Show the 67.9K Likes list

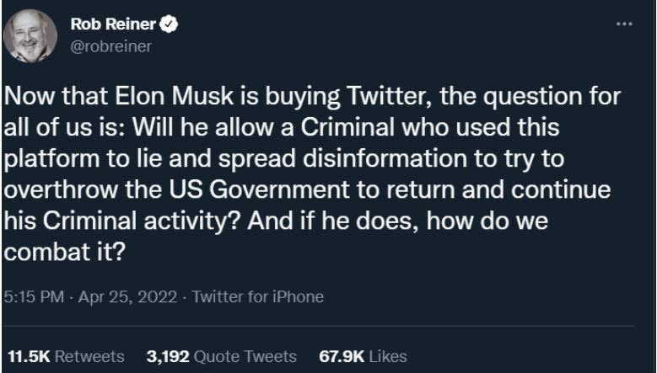click(363, 356)
